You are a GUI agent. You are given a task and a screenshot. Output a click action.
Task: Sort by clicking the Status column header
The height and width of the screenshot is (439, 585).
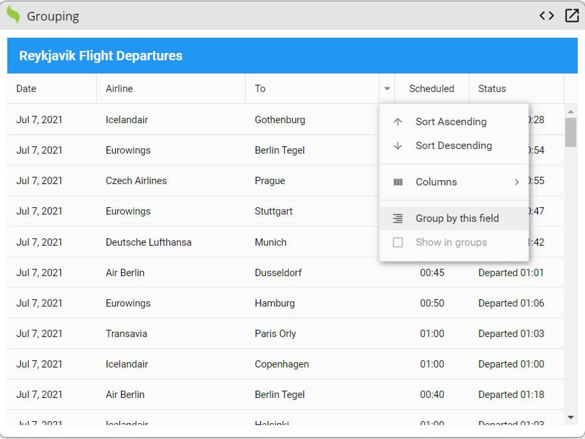point(492,88)
